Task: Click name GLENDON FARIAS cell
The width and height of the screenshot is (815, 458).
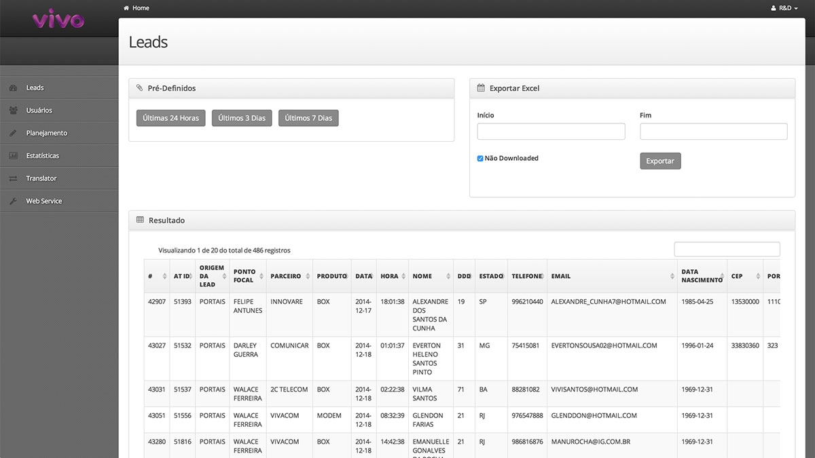Action: (x=431, y=420)
